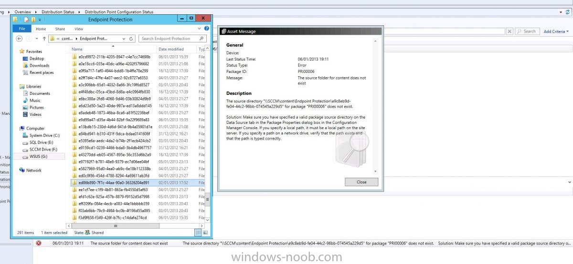Select System Drive (C:)

point(44,135)
